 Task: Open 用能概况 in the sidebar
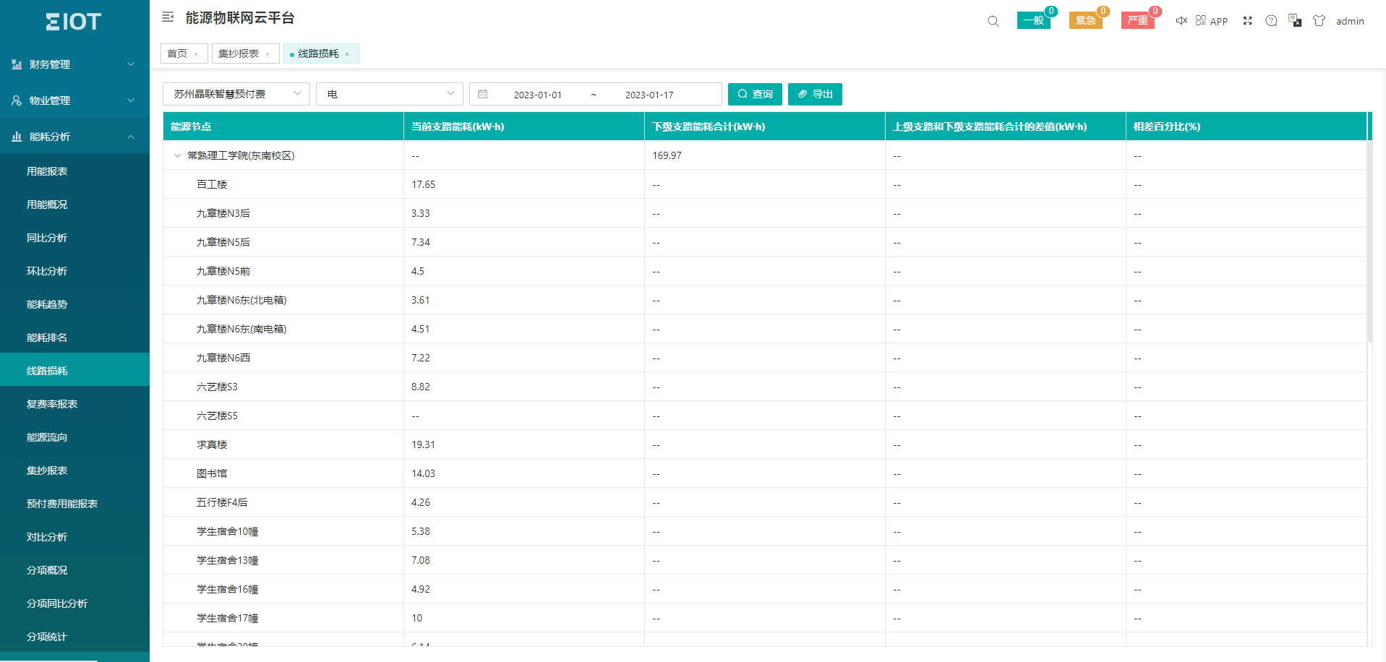[x=75, y=205]
